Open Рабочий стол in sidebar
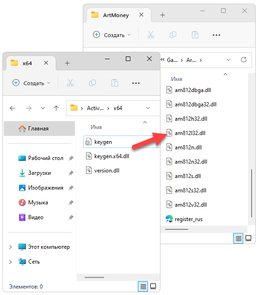Image resolution: width=259 pixels, height=295 pixels. pyautogui.click(x=45, y=158)
